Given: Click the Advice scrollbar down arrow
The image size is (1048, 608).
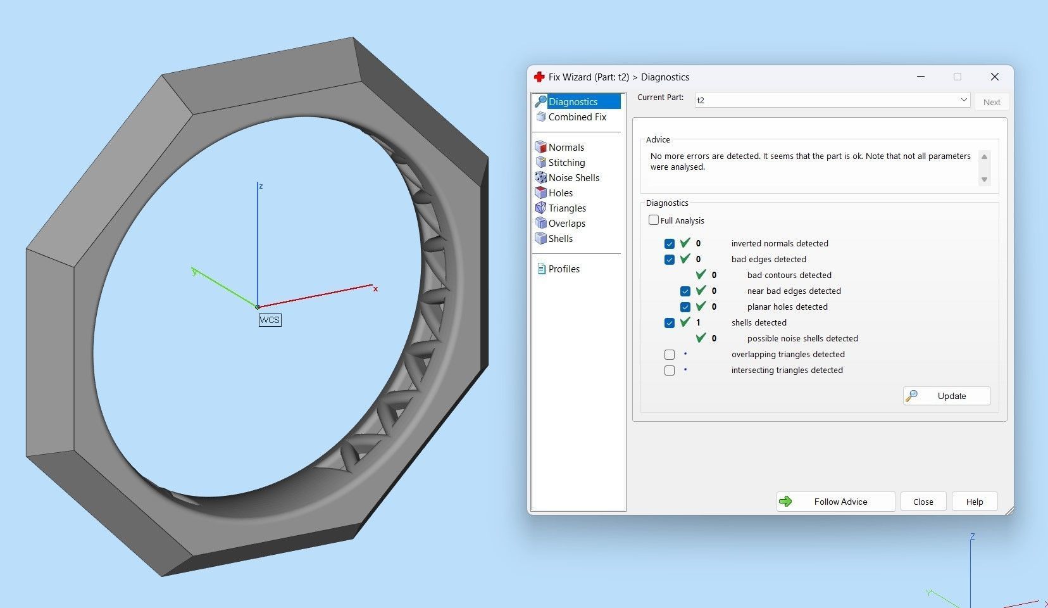Looking at the screenshot, I should pyautogui.click(x=984, y=180).
